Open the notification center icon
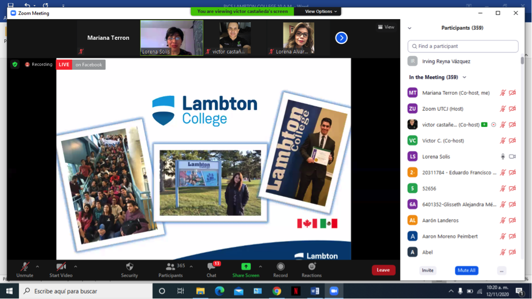532x299 pixels. [519, 291]
